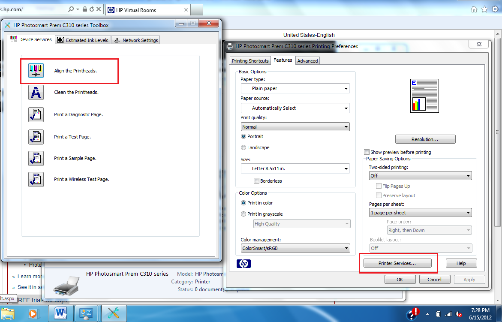Viewport: 502px width, 322px height.
Task: Switch to Network Settings tab
Action: point(136,40)
